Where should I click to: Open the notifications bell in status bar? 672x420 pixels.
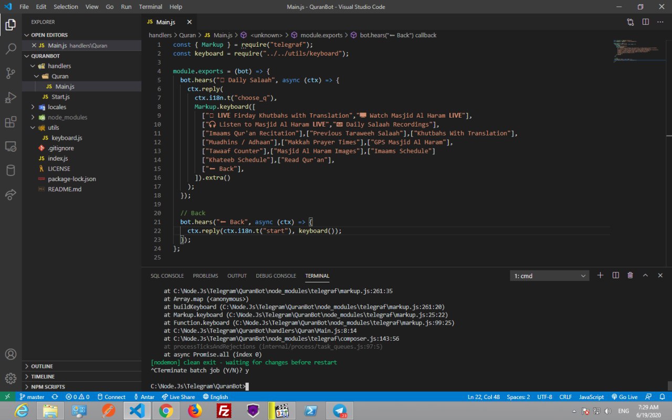coord(663,397)
